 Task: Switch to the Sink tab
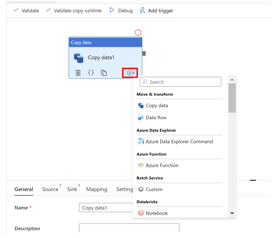72,189
